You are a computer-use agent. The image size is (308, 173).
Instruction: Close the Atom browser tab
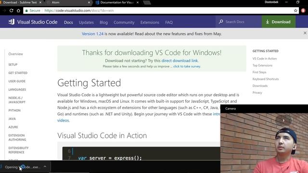coord(89,2)
